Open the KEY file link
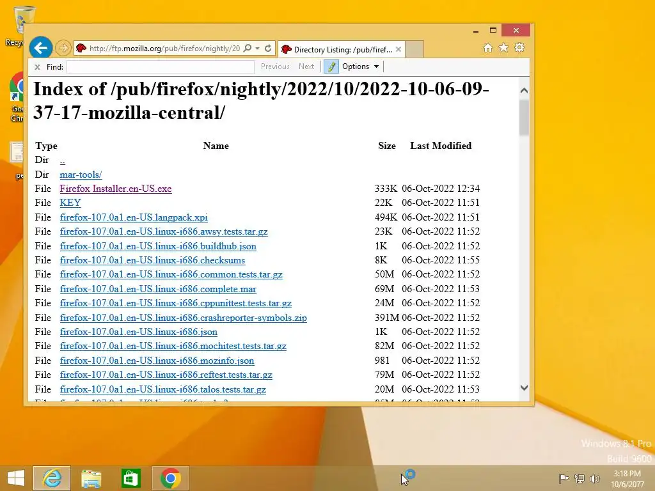 point(70,203)
